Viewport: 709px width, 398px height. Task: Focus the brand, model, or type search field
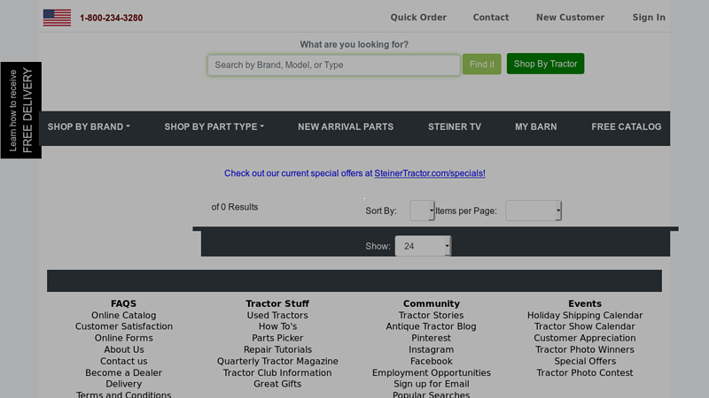click(x=333, y=65)
